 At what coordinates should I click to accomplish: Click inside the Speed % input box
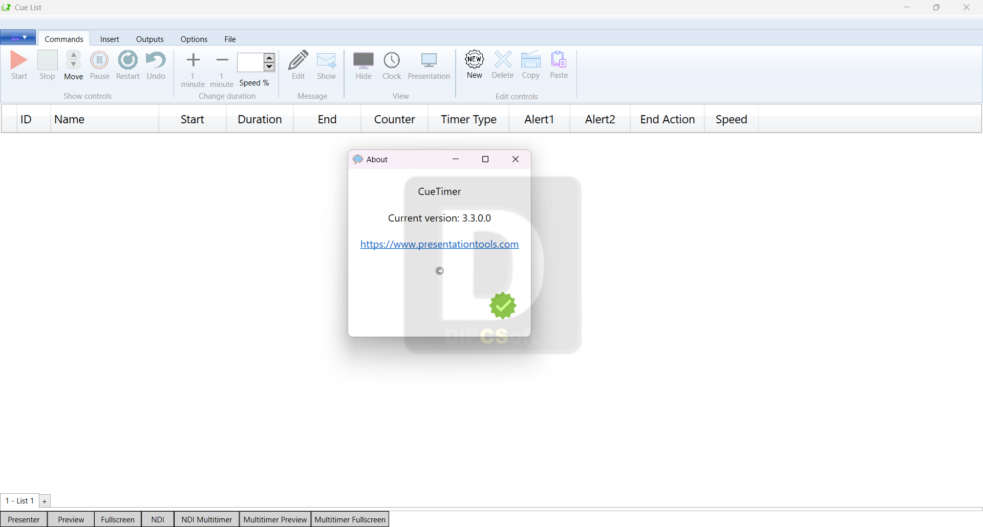[250, 62]
